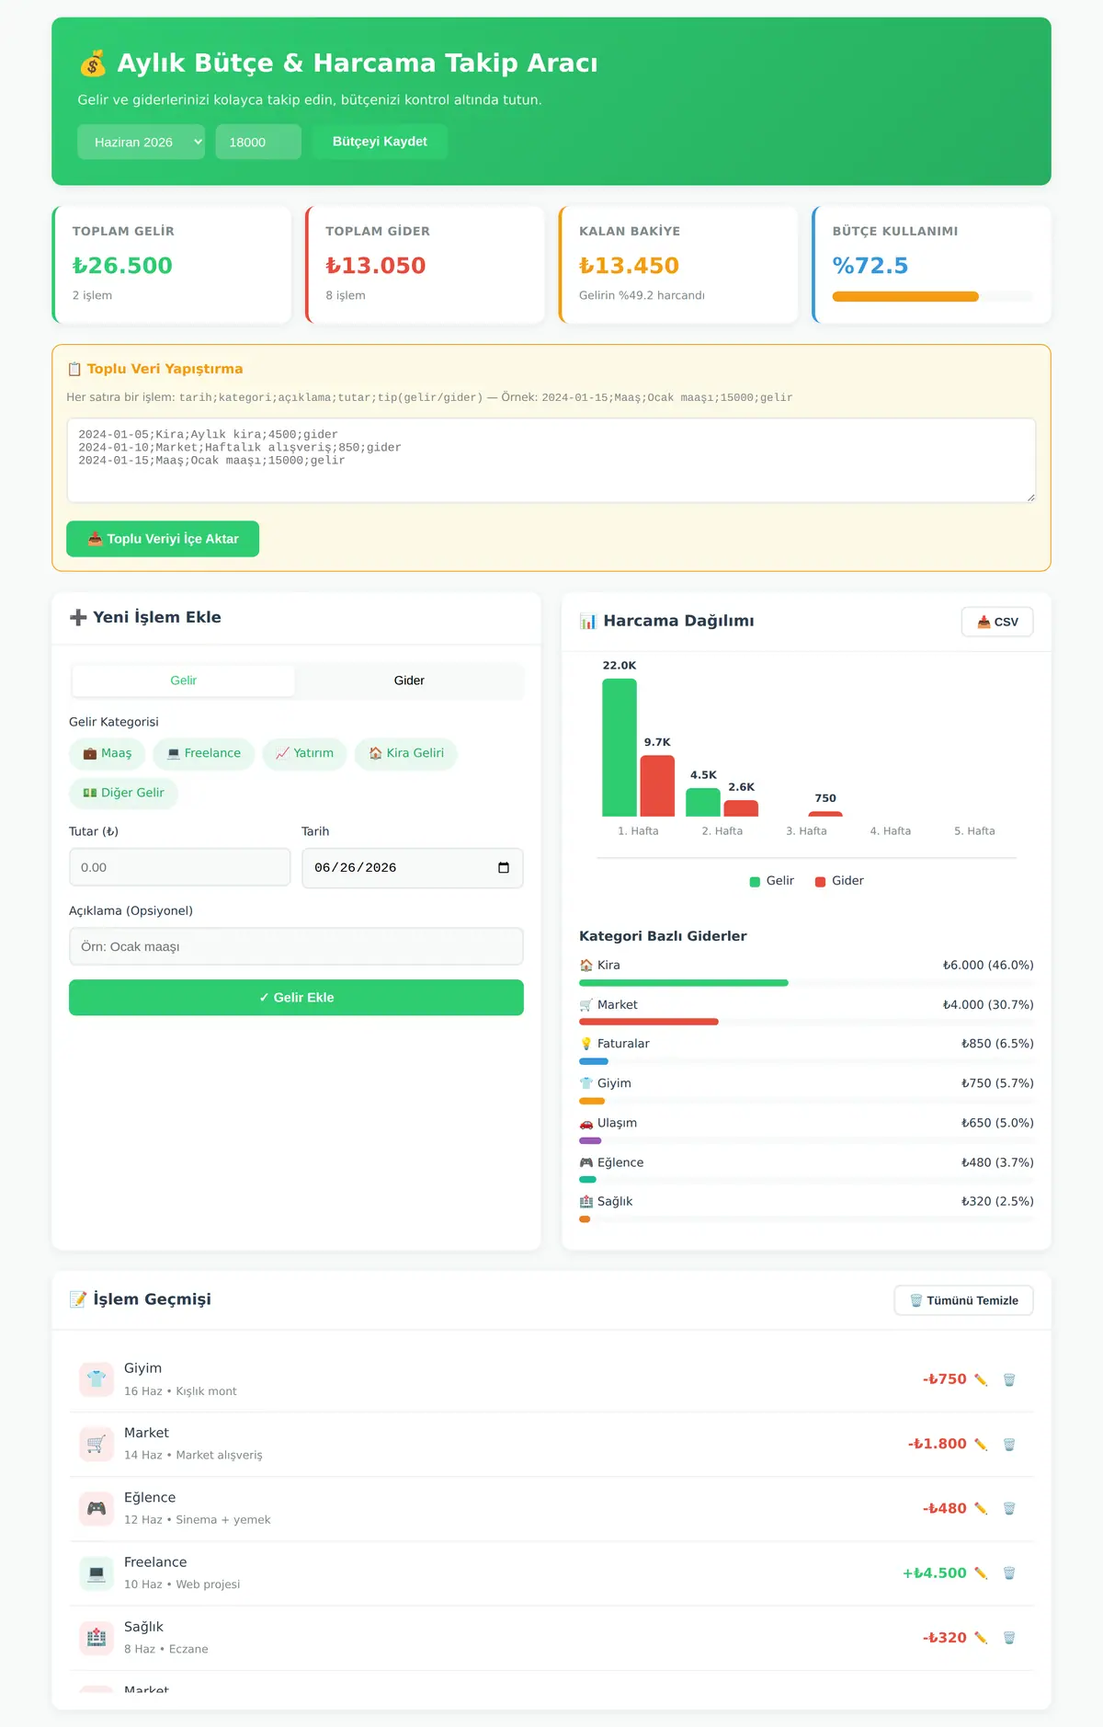
Task: Edit the Sağlık 320 transaction
Action: point(981,1638)
